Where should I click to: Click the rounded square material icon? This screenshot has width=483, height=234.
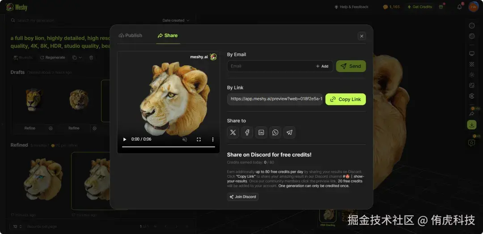472,85
